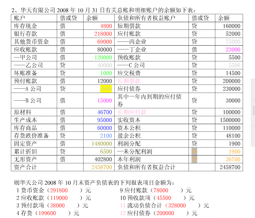This screenshot has width=255, height=218.
Task: Select the balance 14500
Action: point(233,73)
